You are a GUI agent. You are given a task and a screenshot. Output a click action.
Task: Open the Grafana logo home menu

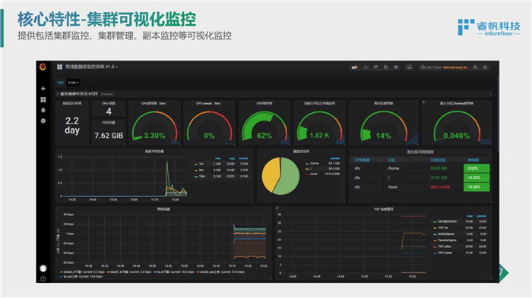point(43,67)
